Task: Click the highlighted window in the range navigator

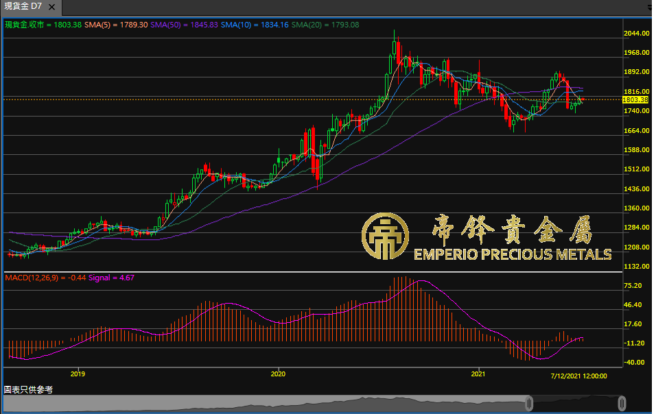Action: tap(575, 403)
